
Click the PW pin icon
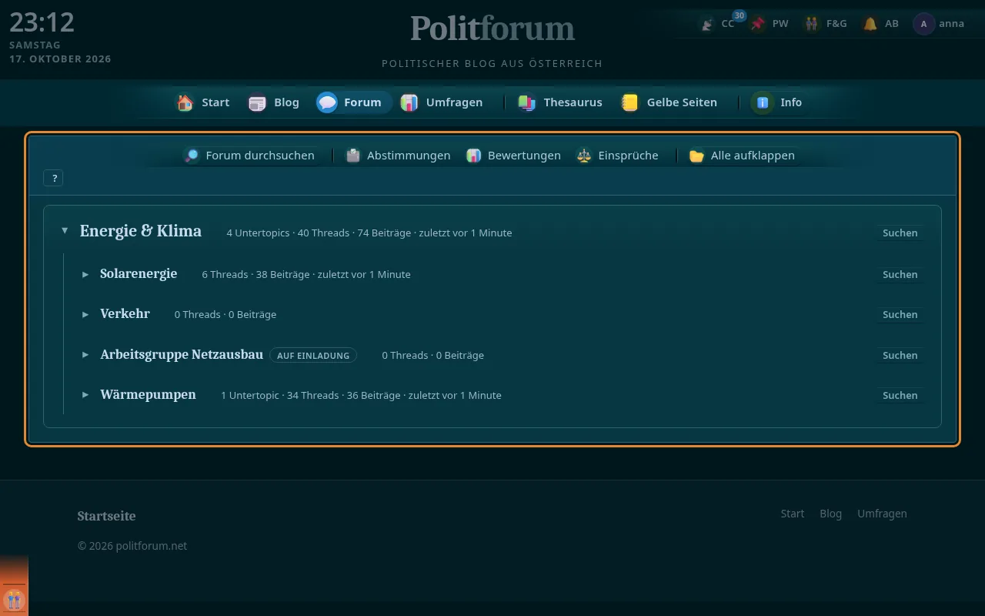pyautogui.click(x=759, y=24)
